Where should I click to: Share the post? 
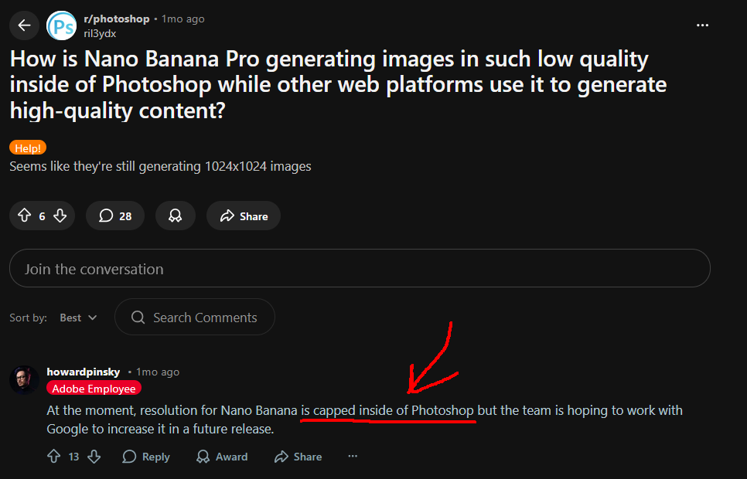point(243,216)
